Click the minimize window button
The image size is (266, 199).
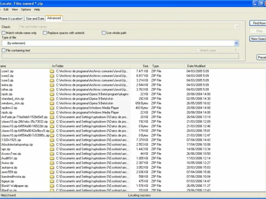tap(255, 3)
